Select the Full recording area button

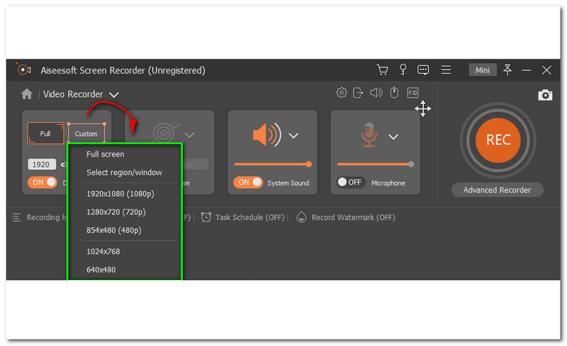(x=45, y=134)
